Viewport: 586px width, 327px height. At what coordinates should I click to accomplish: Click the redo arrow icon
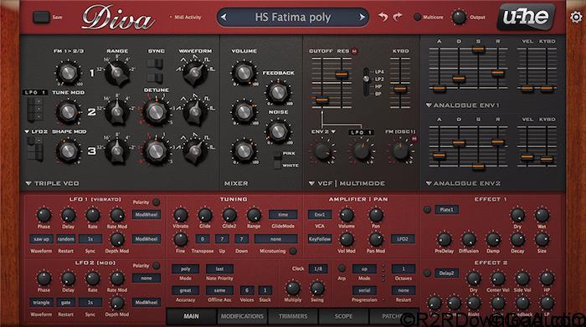click(398, 17)
